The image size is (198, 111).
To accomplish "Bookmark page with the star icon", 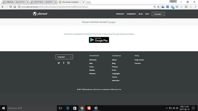I will [x=158, y=7].
